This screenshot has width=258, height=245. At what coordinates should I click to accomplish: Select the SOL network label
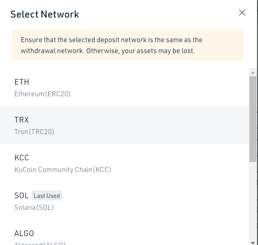(x=22, y=196)
